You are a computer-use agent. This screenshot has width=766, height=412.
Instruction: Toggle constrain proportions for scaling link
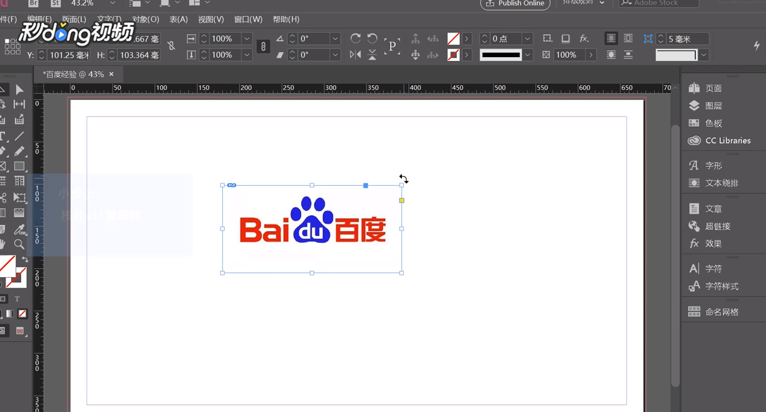click(x=263, y=47)
